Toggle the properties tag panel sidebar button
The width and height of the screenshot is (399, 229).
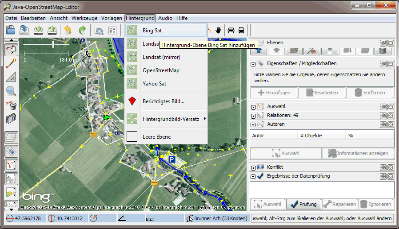tap(11, 151)
